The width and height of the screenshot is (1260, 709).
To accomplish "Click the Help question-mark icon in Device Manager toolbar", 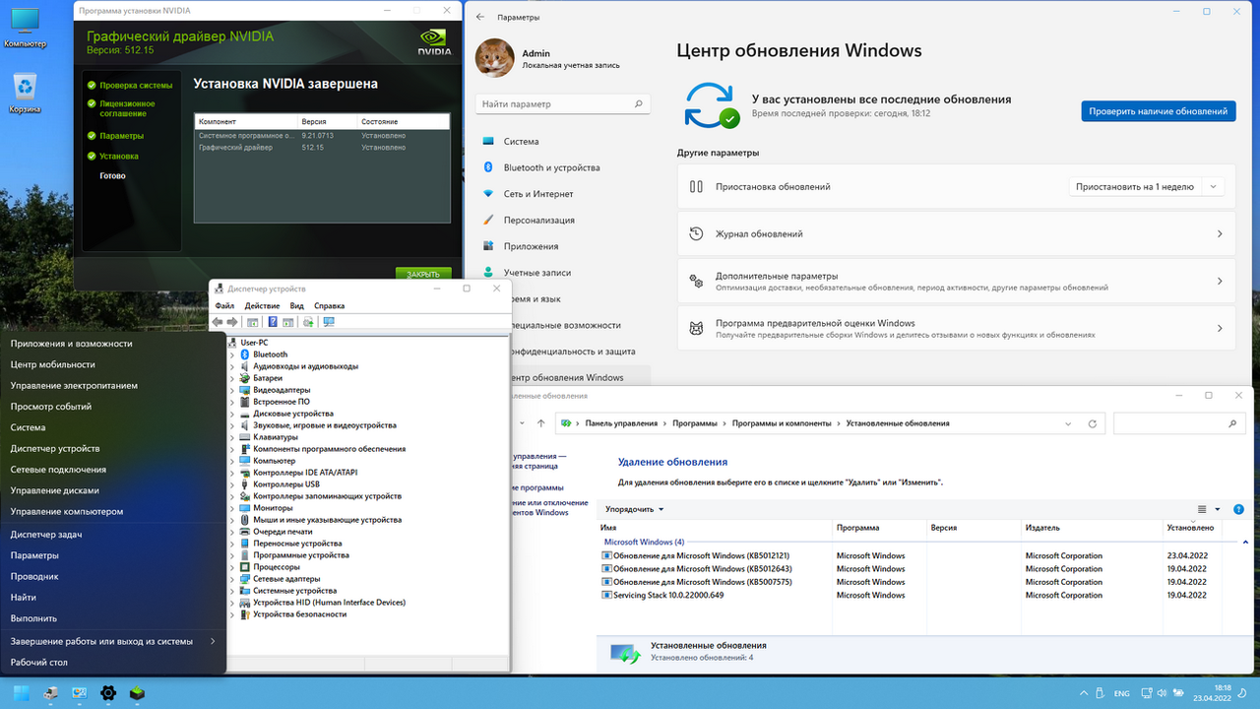I will coord(273,322).
